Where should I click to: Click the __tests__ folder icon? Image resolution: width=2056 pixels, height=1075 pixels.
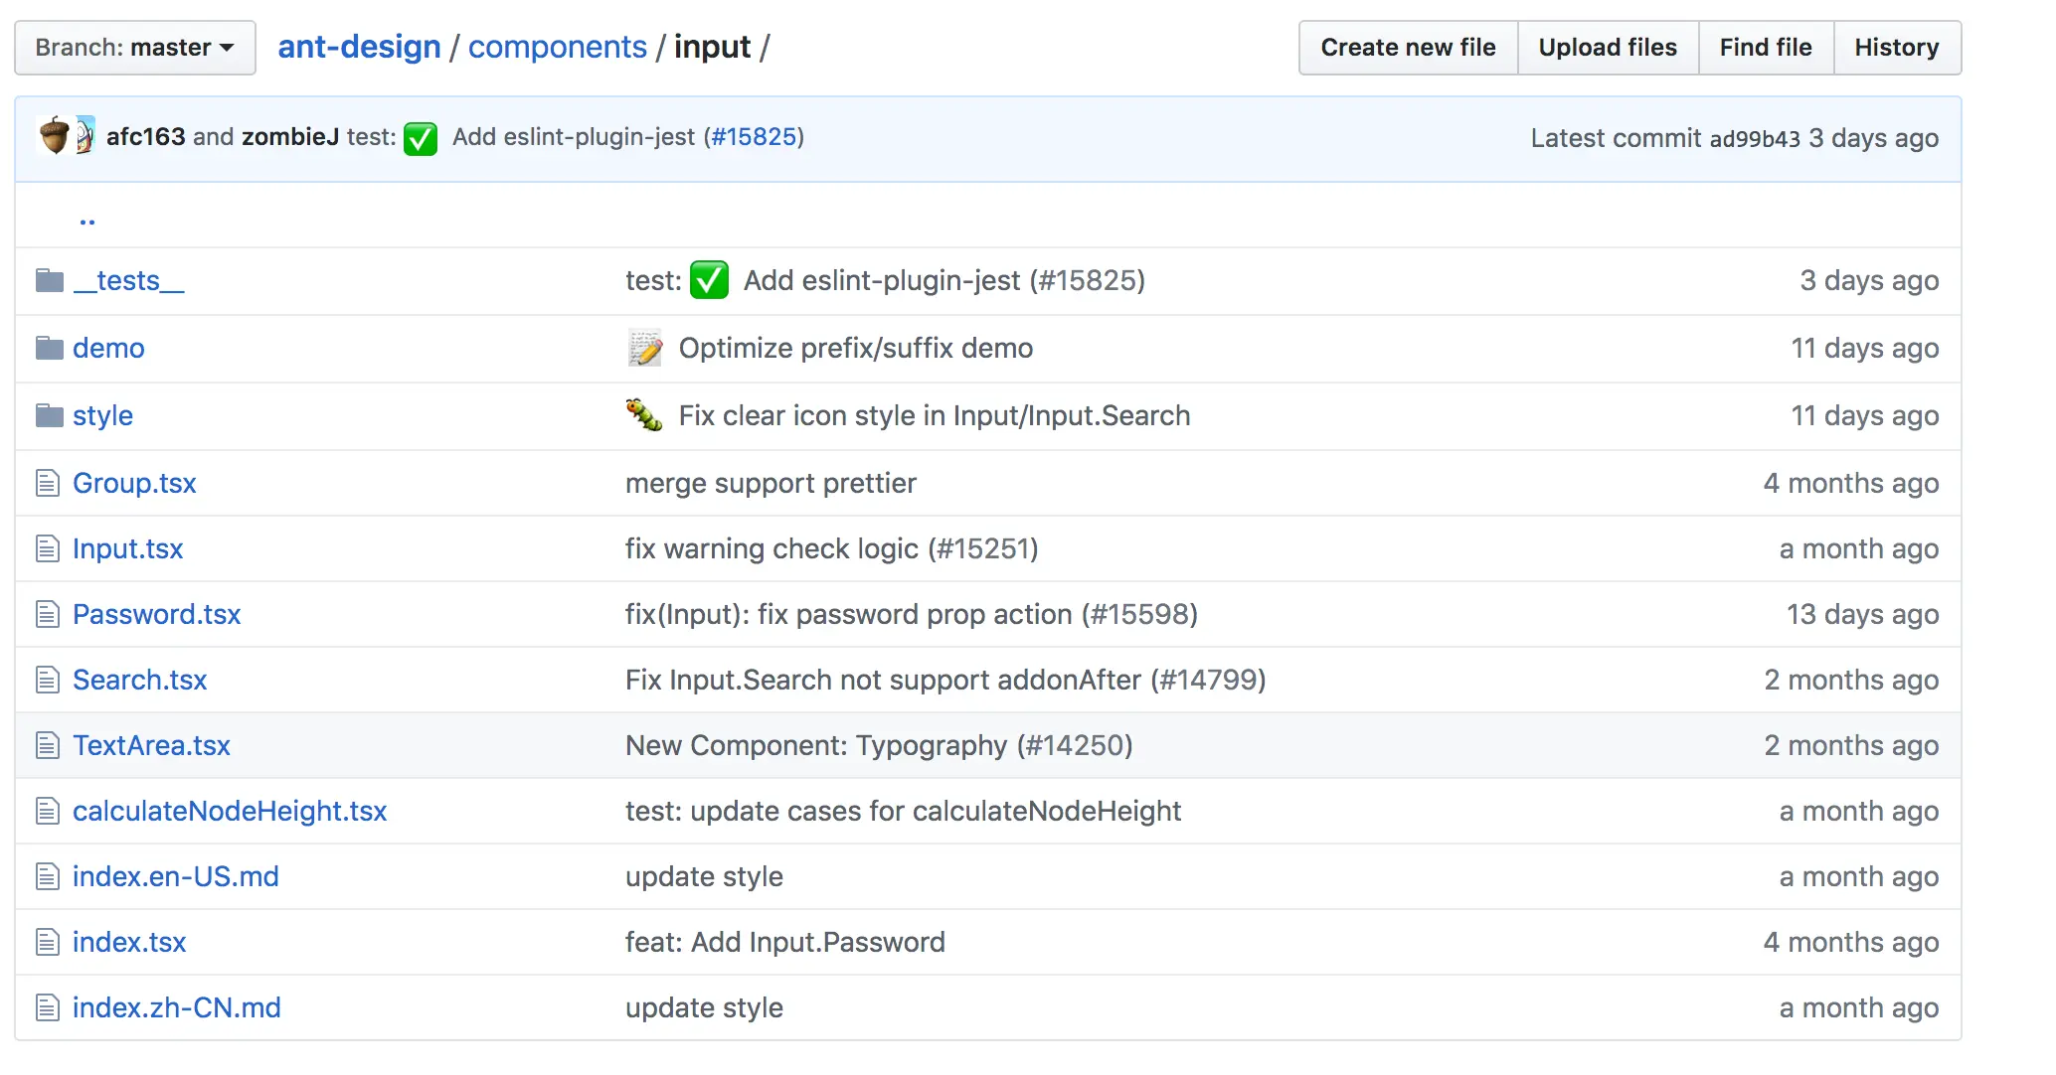[49, 281]
